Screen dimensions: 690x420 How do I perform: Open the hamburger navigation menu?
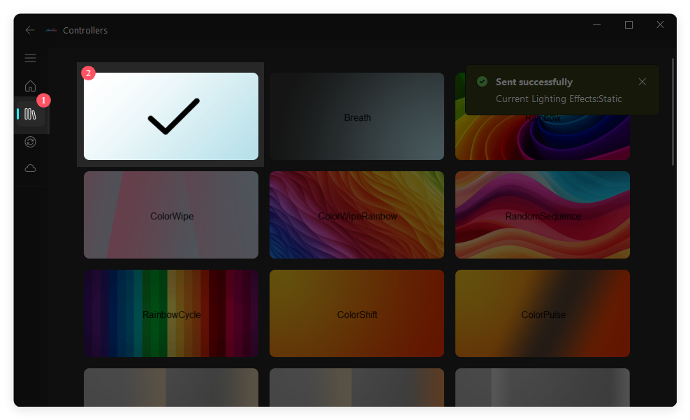point(30,58)
